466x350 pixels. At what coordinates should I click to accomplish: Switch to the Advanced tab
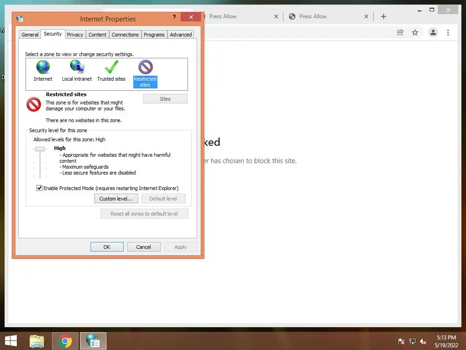(x=181, y=35)
